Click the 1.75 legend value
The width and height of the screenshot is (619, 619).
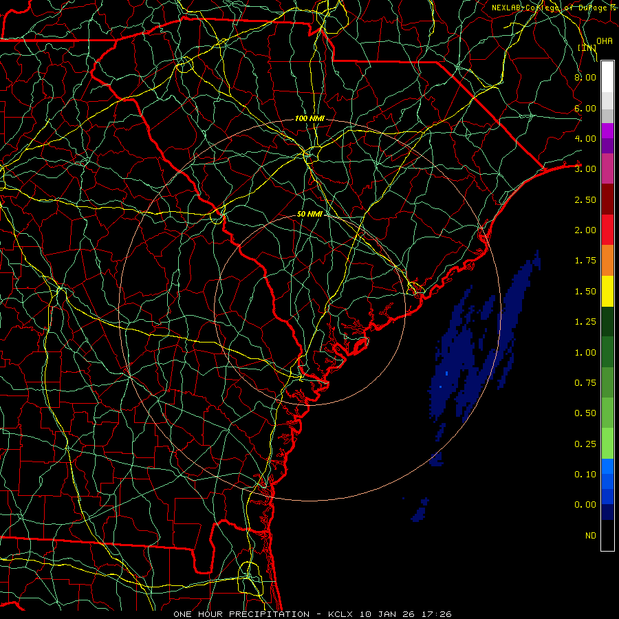[x=585, y=261]
